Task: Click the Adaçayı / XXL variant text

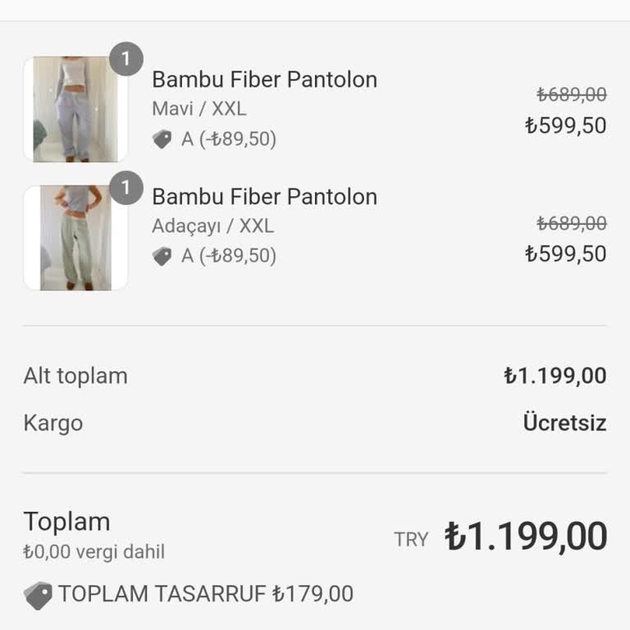Action: pos(212,226)
